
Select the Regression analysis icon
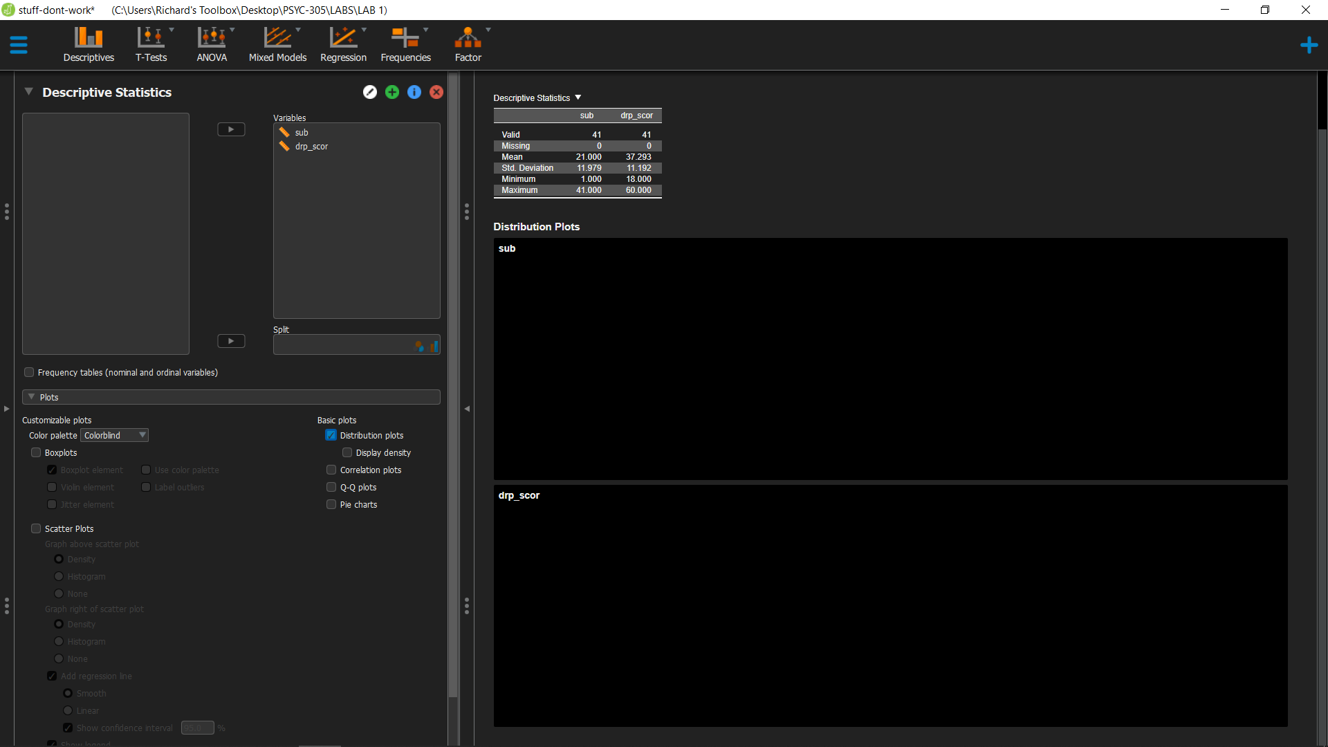[x=343, y=44]
